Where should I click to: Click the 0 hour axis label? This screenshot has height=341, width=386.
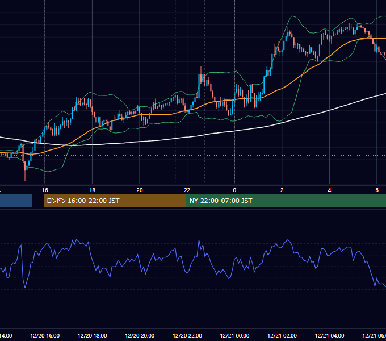(234, 190)
